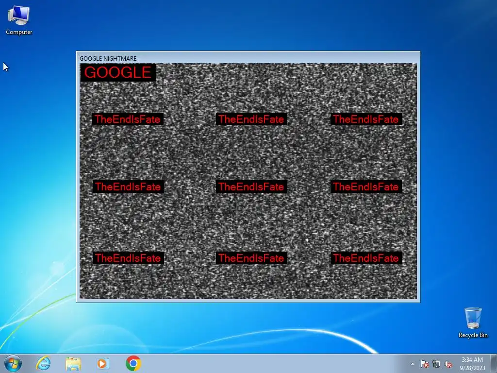Open Windows Explorer folder icon in taskbar
Screen dimensions: 497x373
tap(73, 364)
